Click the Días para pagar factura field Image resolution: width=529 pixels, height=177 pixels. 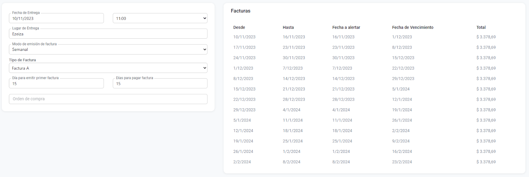160,84
